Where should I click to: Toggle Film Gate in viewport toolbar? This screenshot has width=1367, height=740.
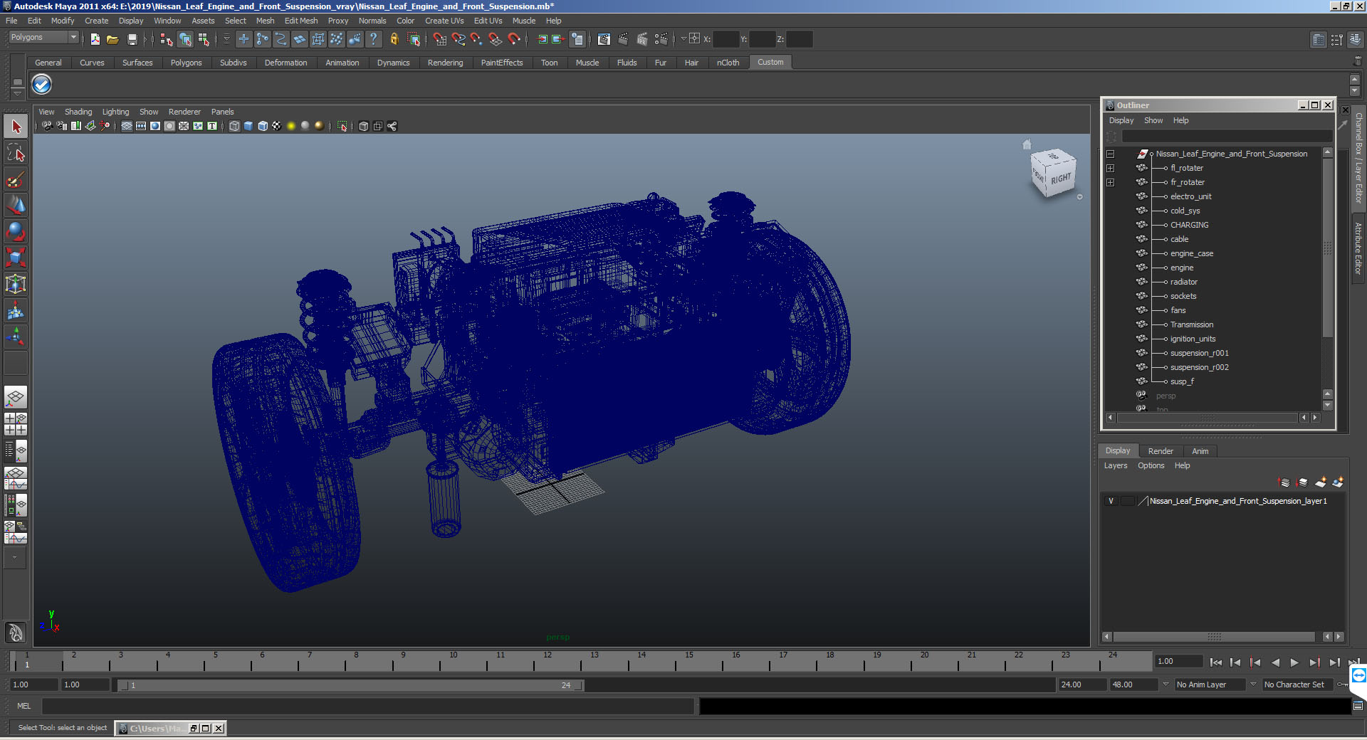coord(141,126)
